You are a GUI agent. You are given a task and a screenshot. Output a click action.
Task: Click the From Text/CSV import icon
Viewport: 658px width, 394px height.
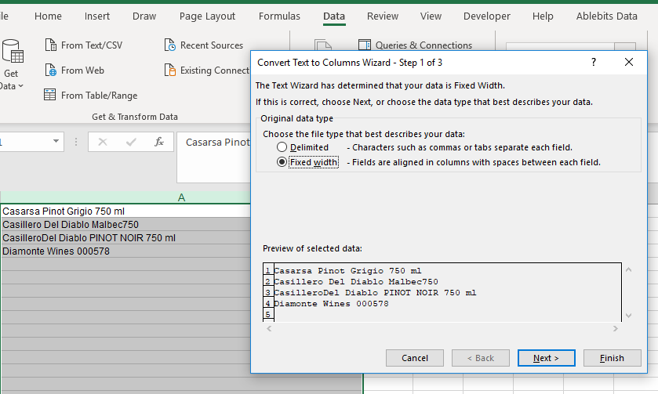[x=50, y=45]
